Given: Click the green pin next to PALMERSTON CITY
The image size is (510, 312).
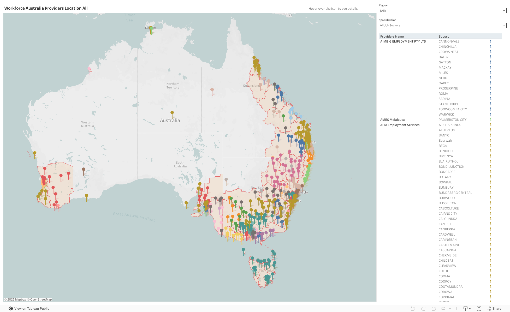Looking at the screenshot, I should click(490, 119).
